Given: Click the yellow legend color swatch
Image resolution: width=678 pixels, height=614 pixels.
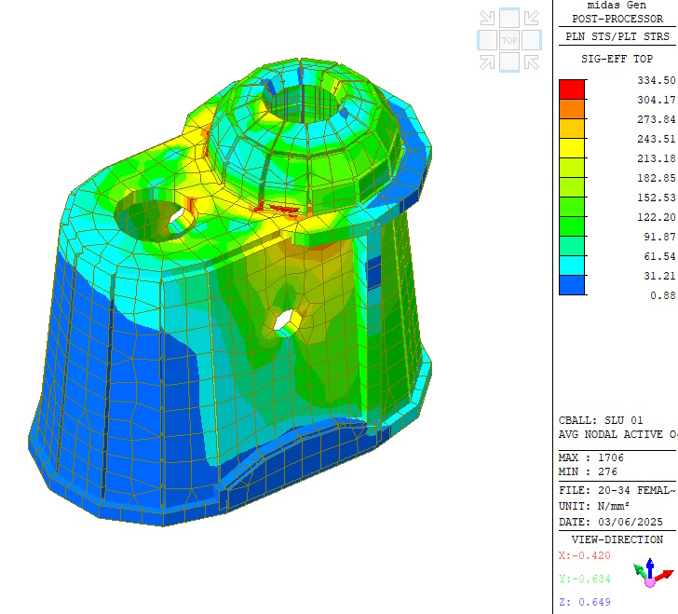Looking at the screenshot, I should [572, 148].
